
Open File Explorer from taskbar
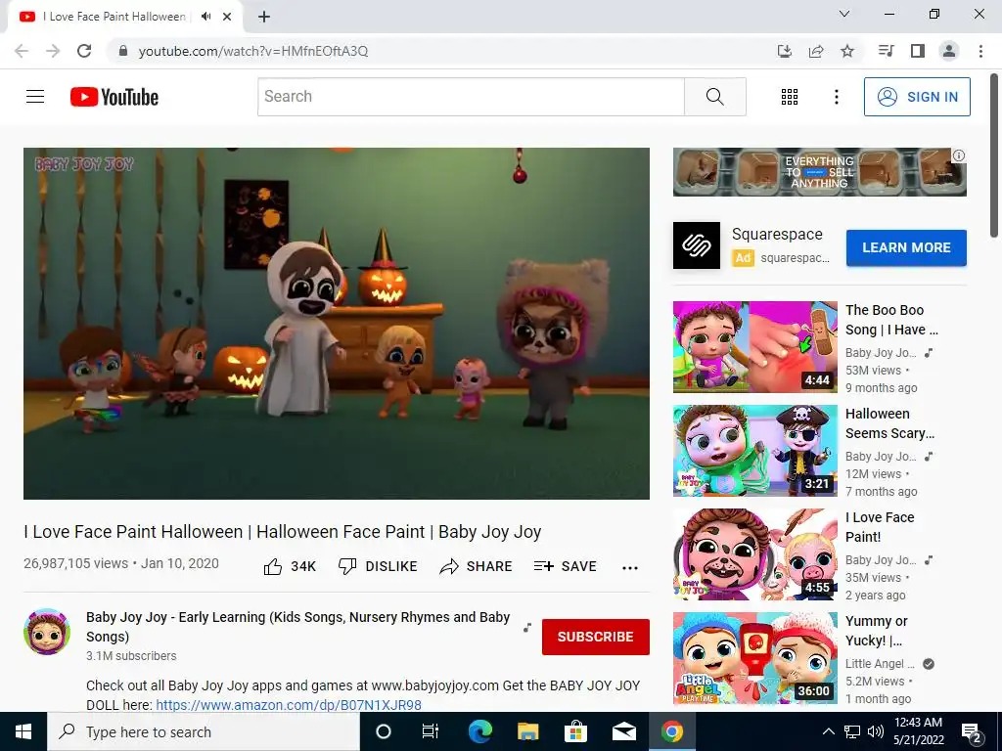(527, 731)
